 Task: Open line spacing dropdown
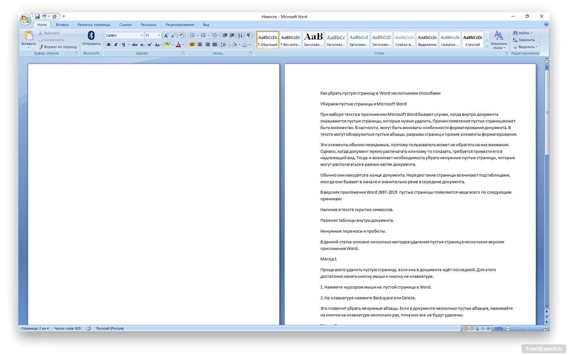pyautogui.click(x=224, y=45)
